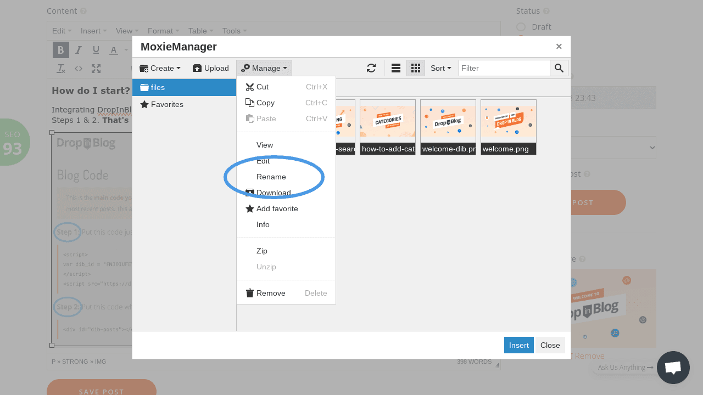703x395 pixels.
Task: Click the SEO 93 score badge
Action: click(x=12, y=142)
